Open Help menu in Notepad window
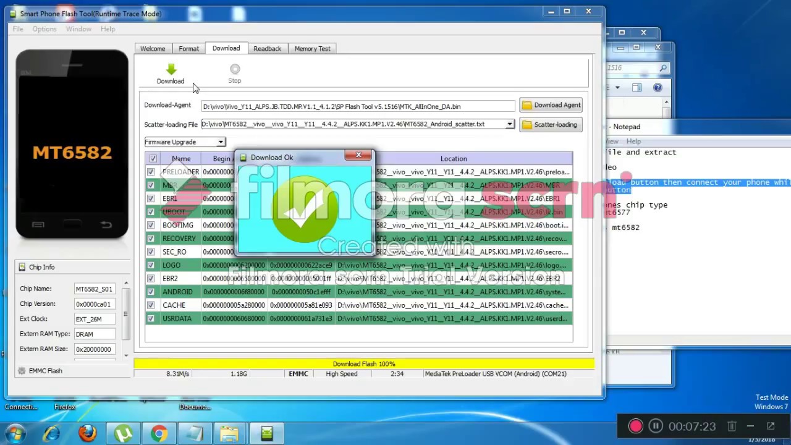This screenshot has height=445, width=791. pos(633,142)
